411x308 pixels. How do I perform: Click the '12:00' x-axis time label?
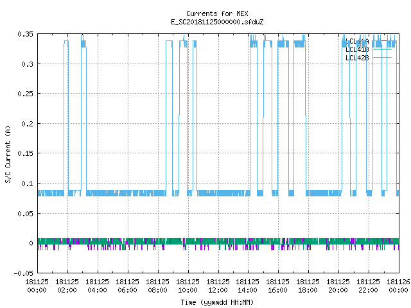[218, 290]
